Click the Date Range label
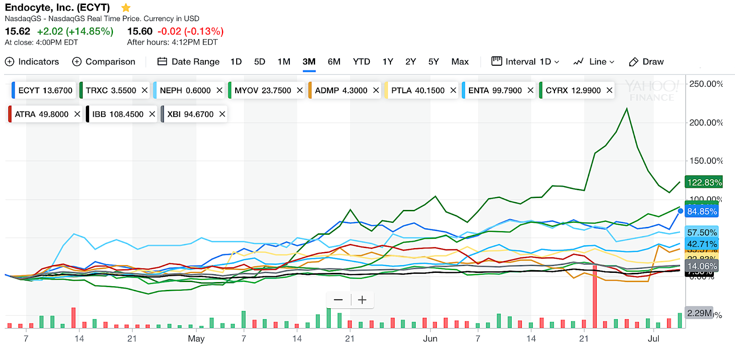This screenshot has height=345, width=735. tap(196, 62)
